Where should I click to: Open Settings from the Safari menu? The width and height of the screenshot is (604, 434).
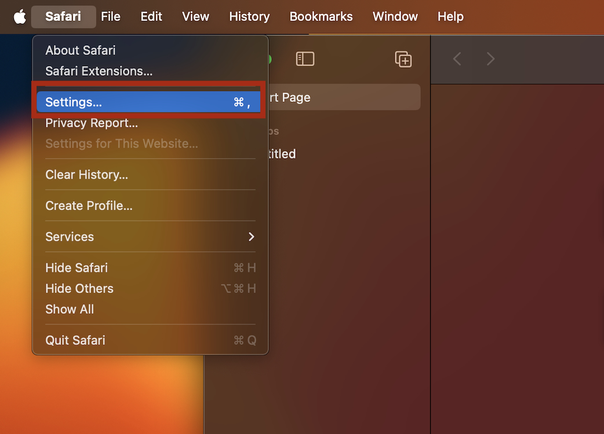tap(74, 102)
